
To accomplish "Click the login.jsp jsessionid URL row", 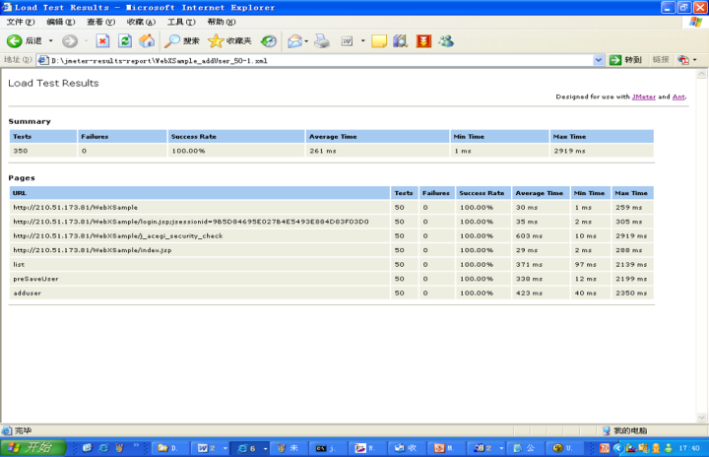I will coord(200,222).
